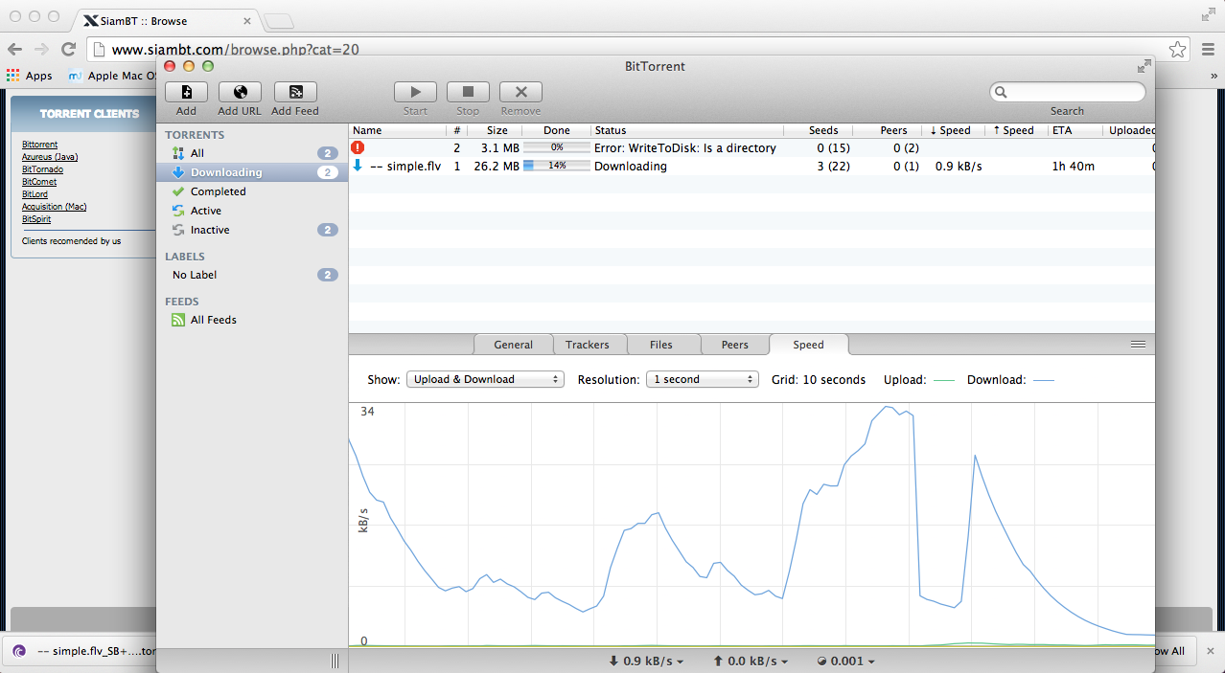This screenshot has width=1225, height=673.
Task: Sort torrents by the Done column header
Action: pos(556,130)
